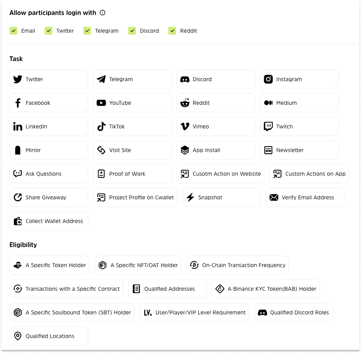This screenshot has width=361, height=353.
Task: Click the App Install layers icon
Action: (x=185, y=150)
